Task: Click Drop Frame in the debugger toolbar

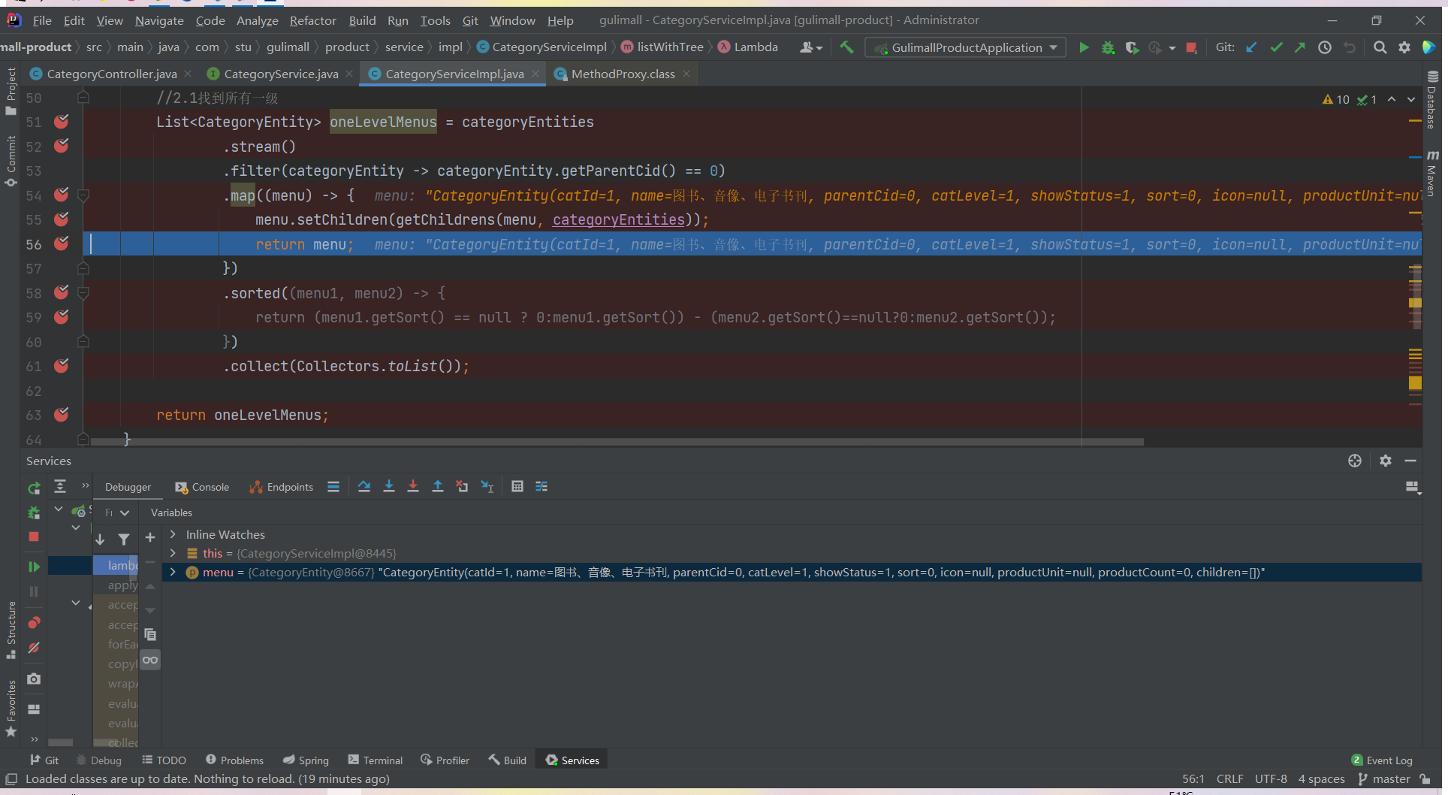Action: click(462, 487)
